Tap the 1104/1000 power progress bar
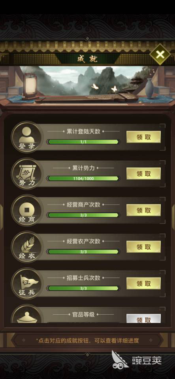Viewport: 175px width, 379px height. 83,178
